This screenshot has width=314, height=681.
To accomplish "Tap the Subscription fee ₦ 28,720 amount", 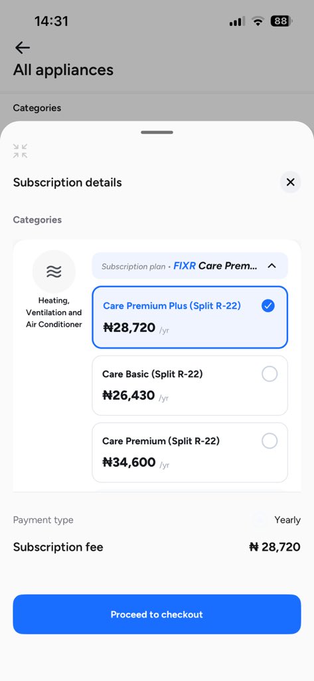I will click(275, 547).
